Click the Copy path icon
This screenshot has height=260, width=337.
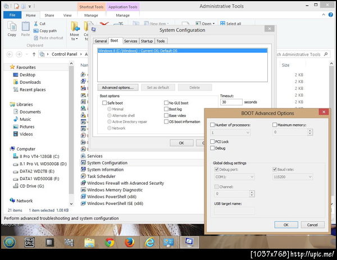point(36,31)
